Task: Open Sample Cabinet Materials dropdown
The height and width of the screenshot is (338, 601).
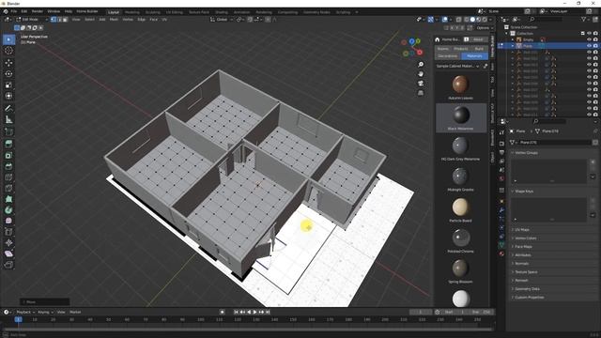Action: click(457, 66)
